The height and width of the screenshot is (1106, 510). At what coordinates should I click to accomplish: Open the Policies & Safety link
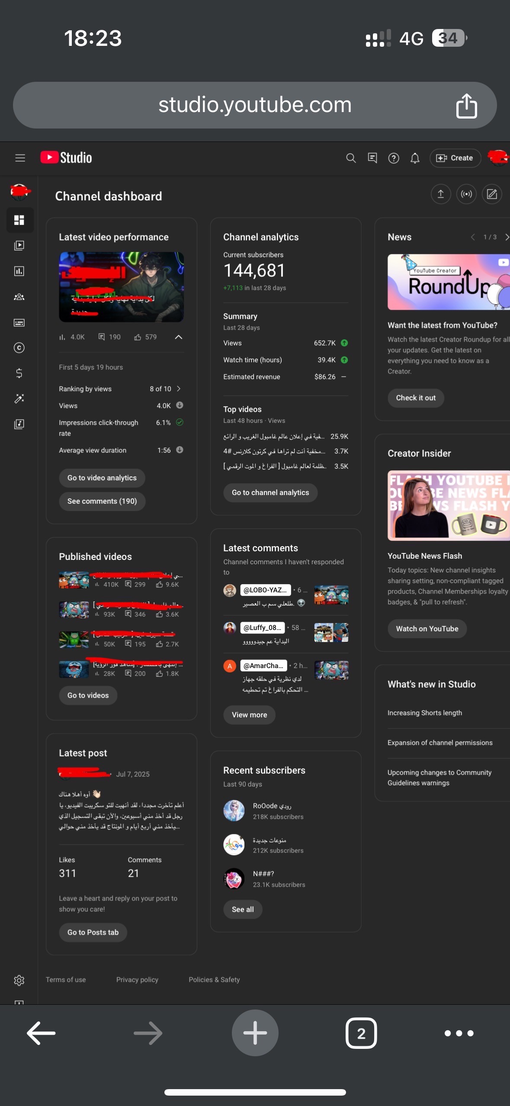214,980
